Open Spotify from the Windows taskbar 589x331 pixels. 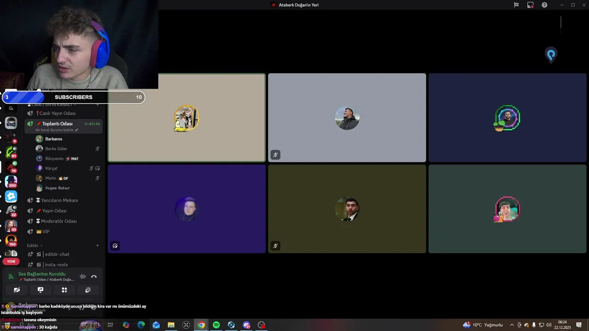click(216, 325)
